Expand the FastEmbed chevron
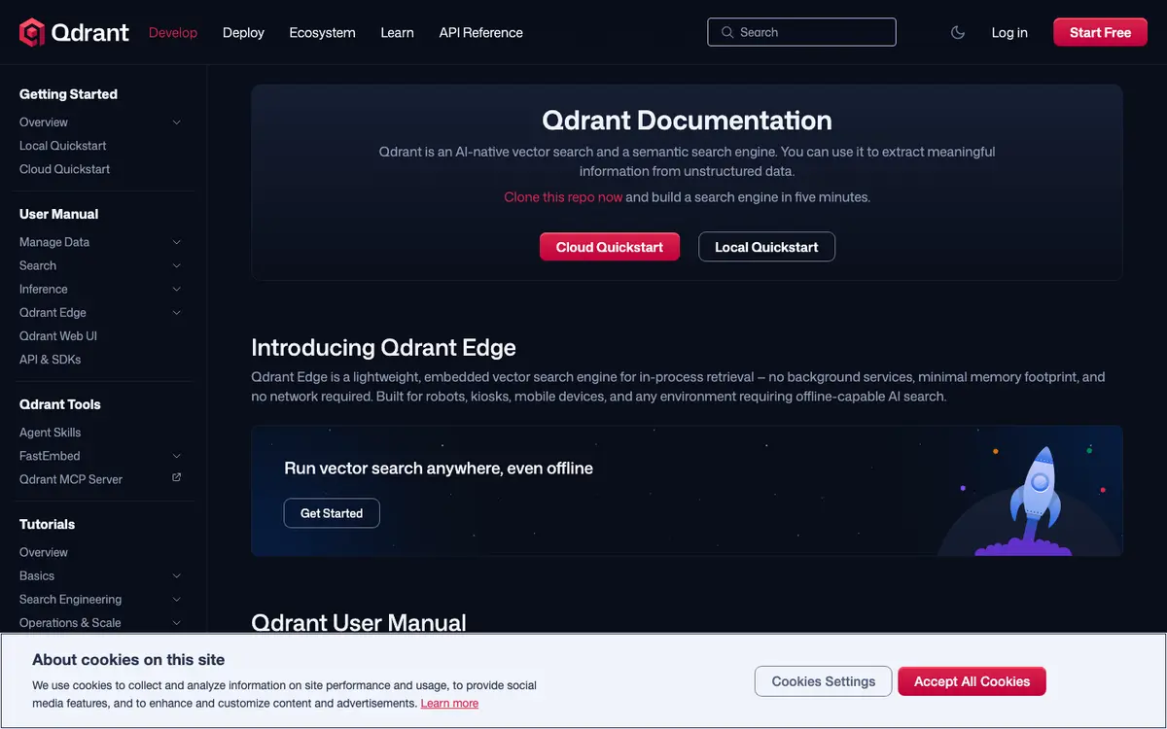This screenshot has height=729, width=1167. coord(176,456)
